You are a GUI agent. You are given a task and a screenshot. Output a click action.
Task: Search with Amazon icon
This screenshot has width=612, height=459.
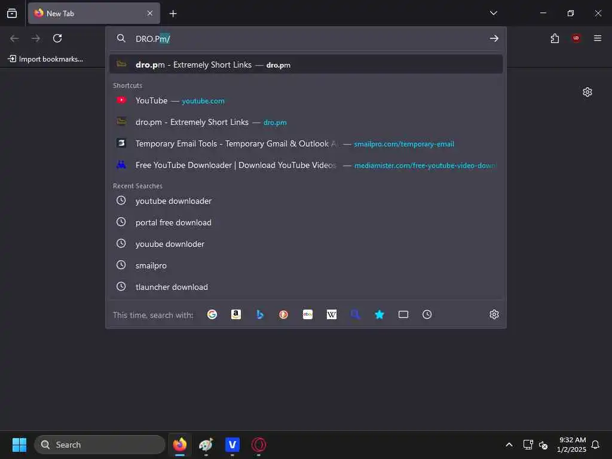pyautogui.click(x=235, y=314)
